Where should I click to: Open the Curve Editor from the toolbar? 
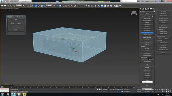pos(105,6)
